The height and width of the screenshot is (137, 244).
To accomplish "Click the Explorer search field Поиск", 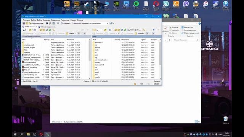I will 186,40.
